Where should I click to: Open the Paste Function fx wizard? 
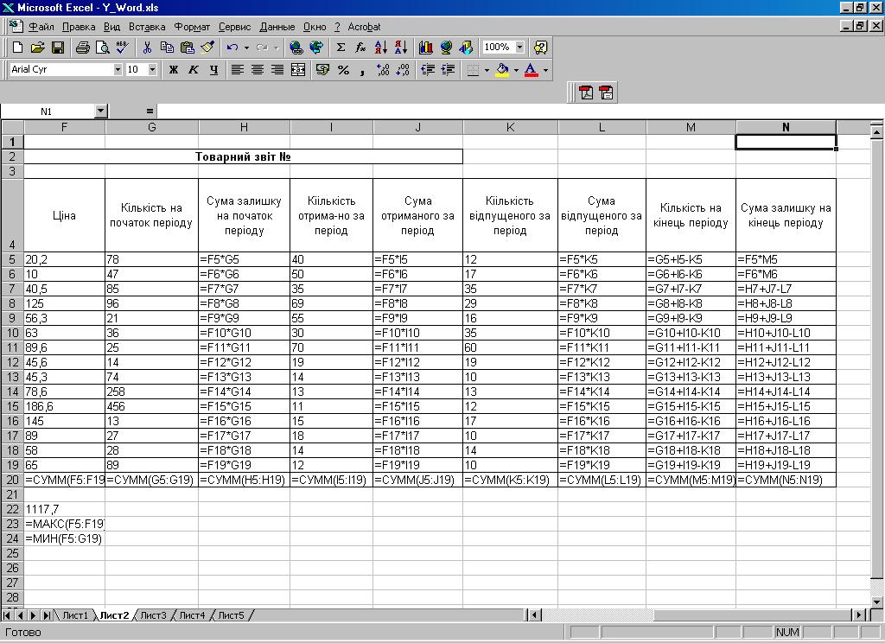(360, 48)
